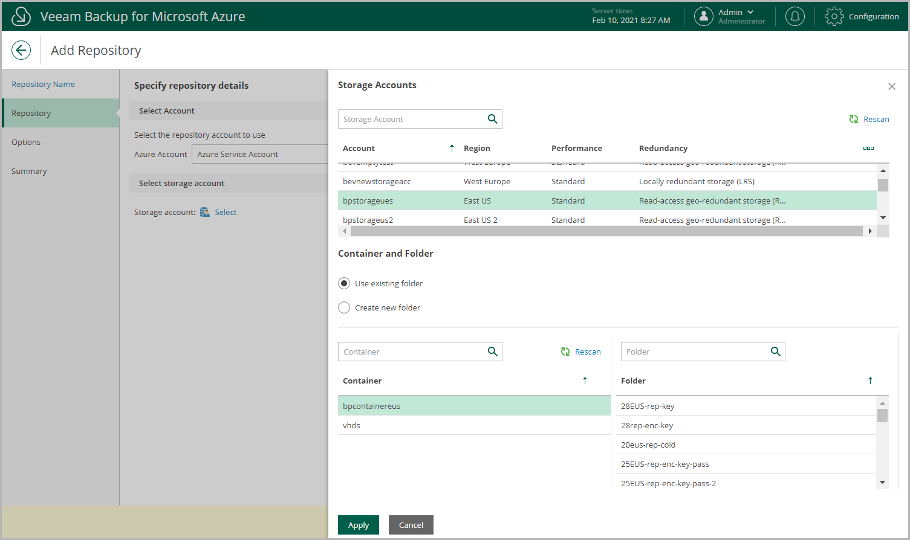Select vhds container

click(474, 425)
